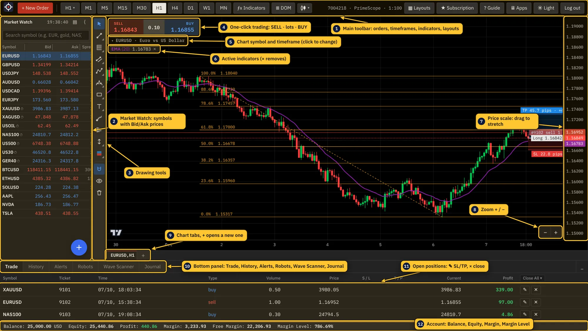The height and width of the screenshot is (331, 588).
Task: Select the vertical measure arrow tool
Action: tap(99, 142)
